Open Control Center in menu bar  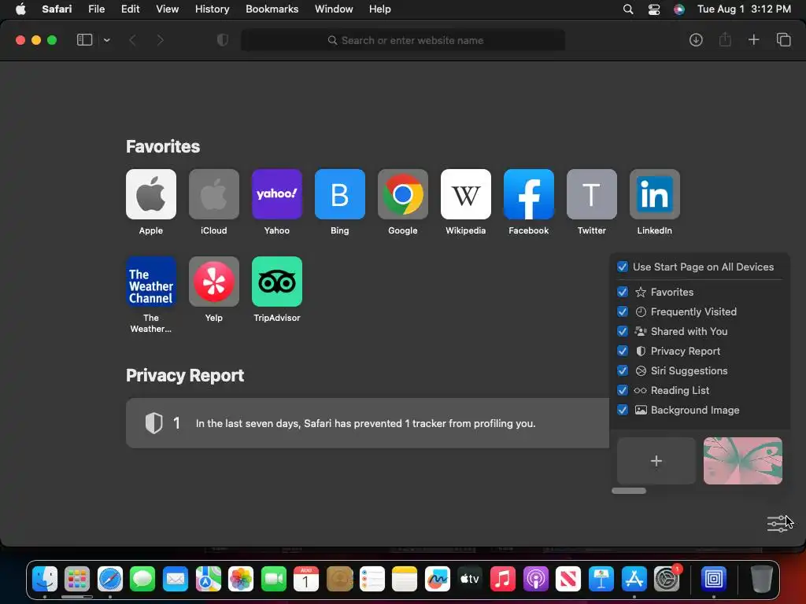[654, 9]
